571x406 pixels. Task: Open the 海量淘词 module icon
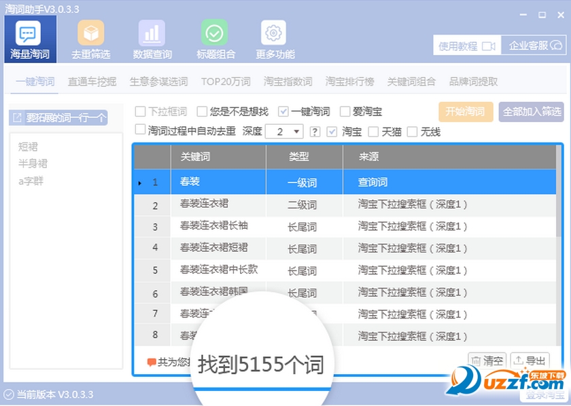28,33
